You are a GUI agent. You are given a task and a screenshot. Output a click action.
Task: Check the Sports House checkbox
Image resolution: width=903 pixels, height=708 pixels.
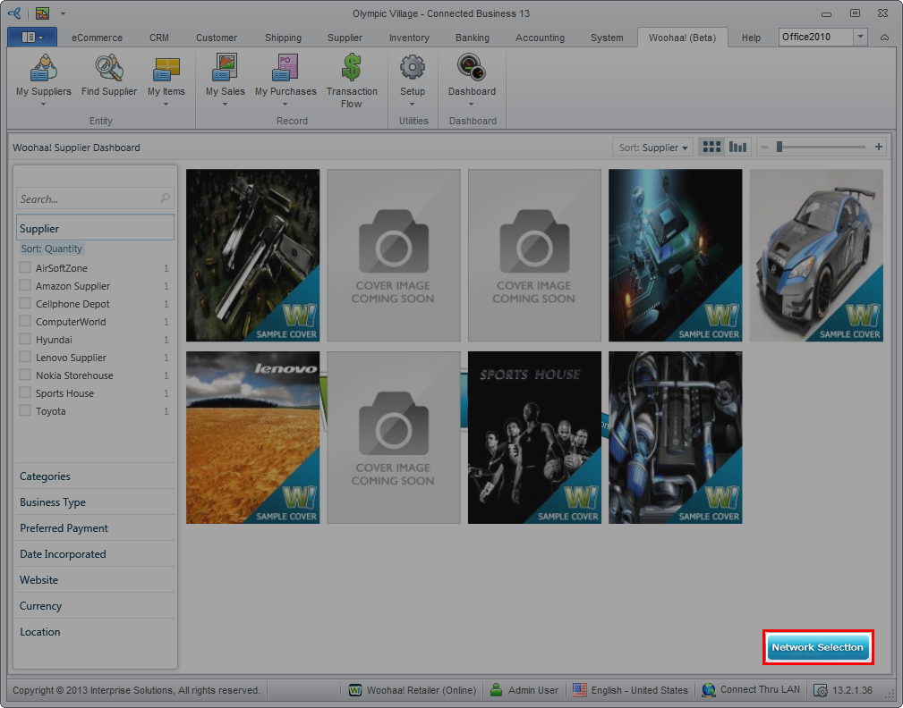25,392
